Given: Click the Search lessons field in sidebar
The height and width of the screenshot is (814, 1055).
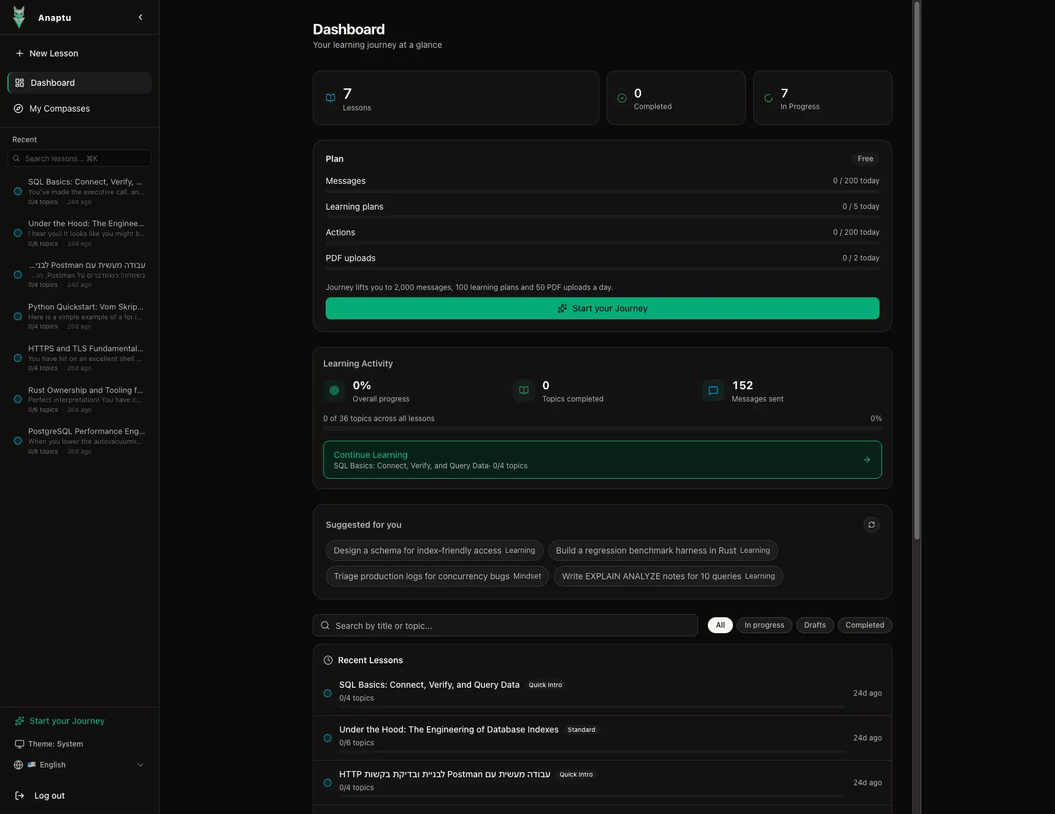Looking at the screenshot, I should [80, 158].
